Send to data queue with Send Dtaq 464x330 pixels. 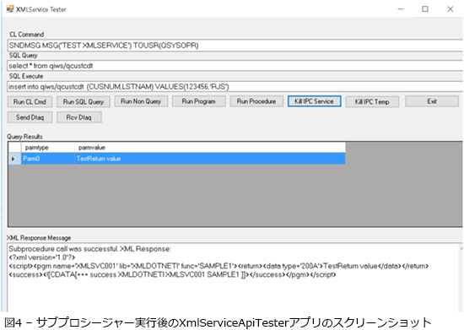pos(30,117)
